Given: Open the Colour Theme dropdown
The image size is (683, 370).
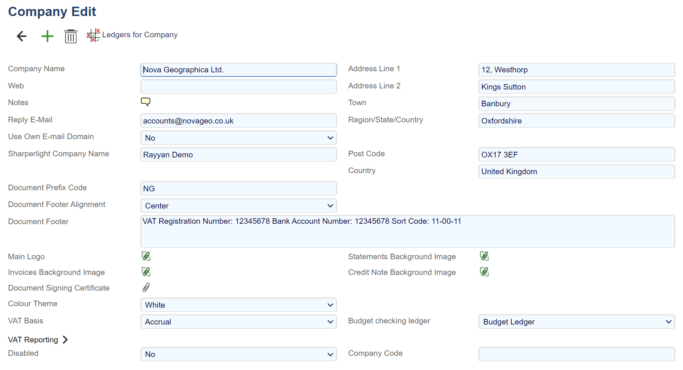Looking at the screenshot, I should pos(239,305).
